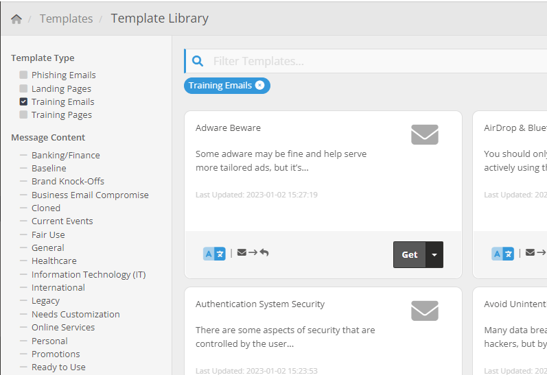Click envelope icon on Authentication System Security
This screenshot has height=375, width=547.
425,311
